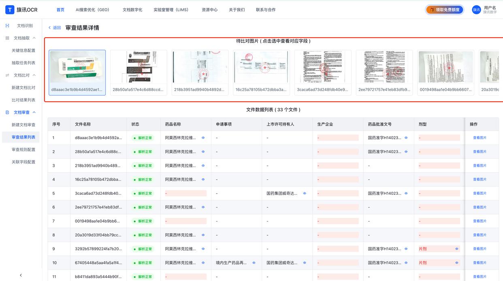503x281 pixels.
Task: View 剂型 eye icon in row 10
Action: 456,263
